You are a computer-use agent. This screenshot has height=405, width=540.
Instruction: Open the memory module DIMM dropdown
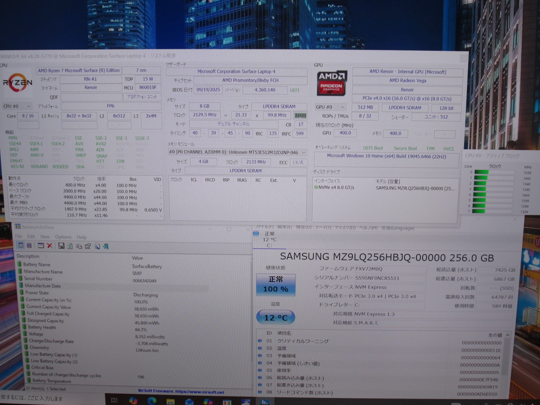click(x=303, y=152)
